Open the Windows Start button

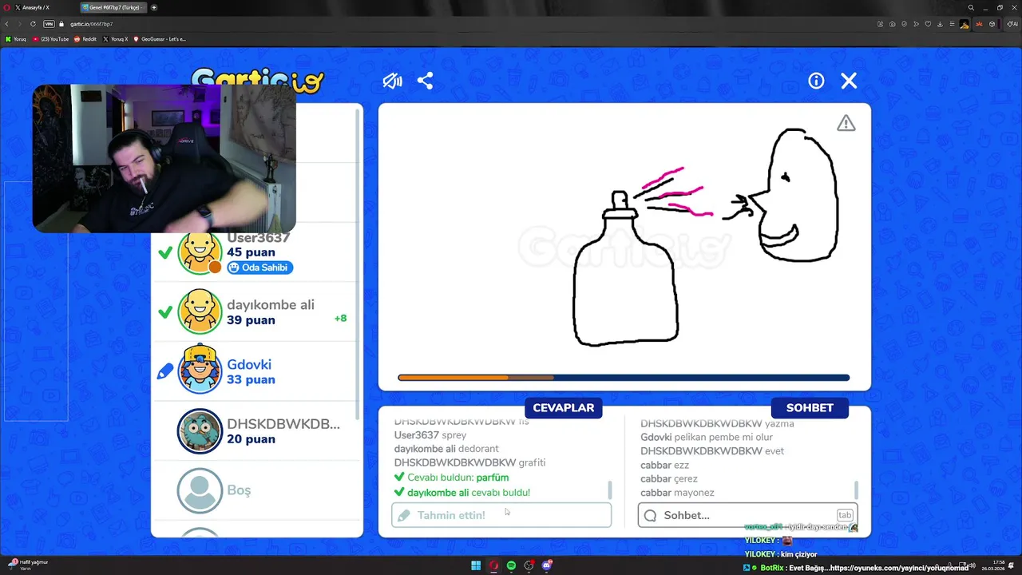pos(476,565)
